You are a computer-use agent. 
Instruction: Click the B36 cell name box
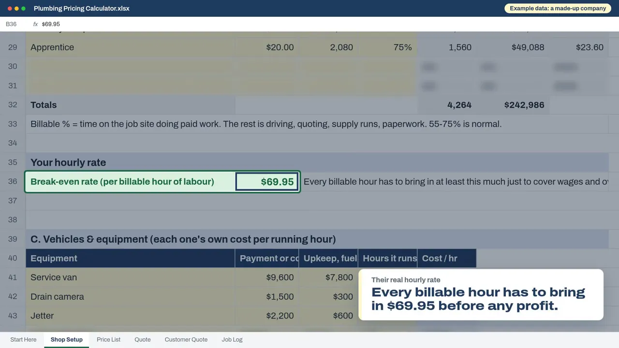tap(11, 24)
